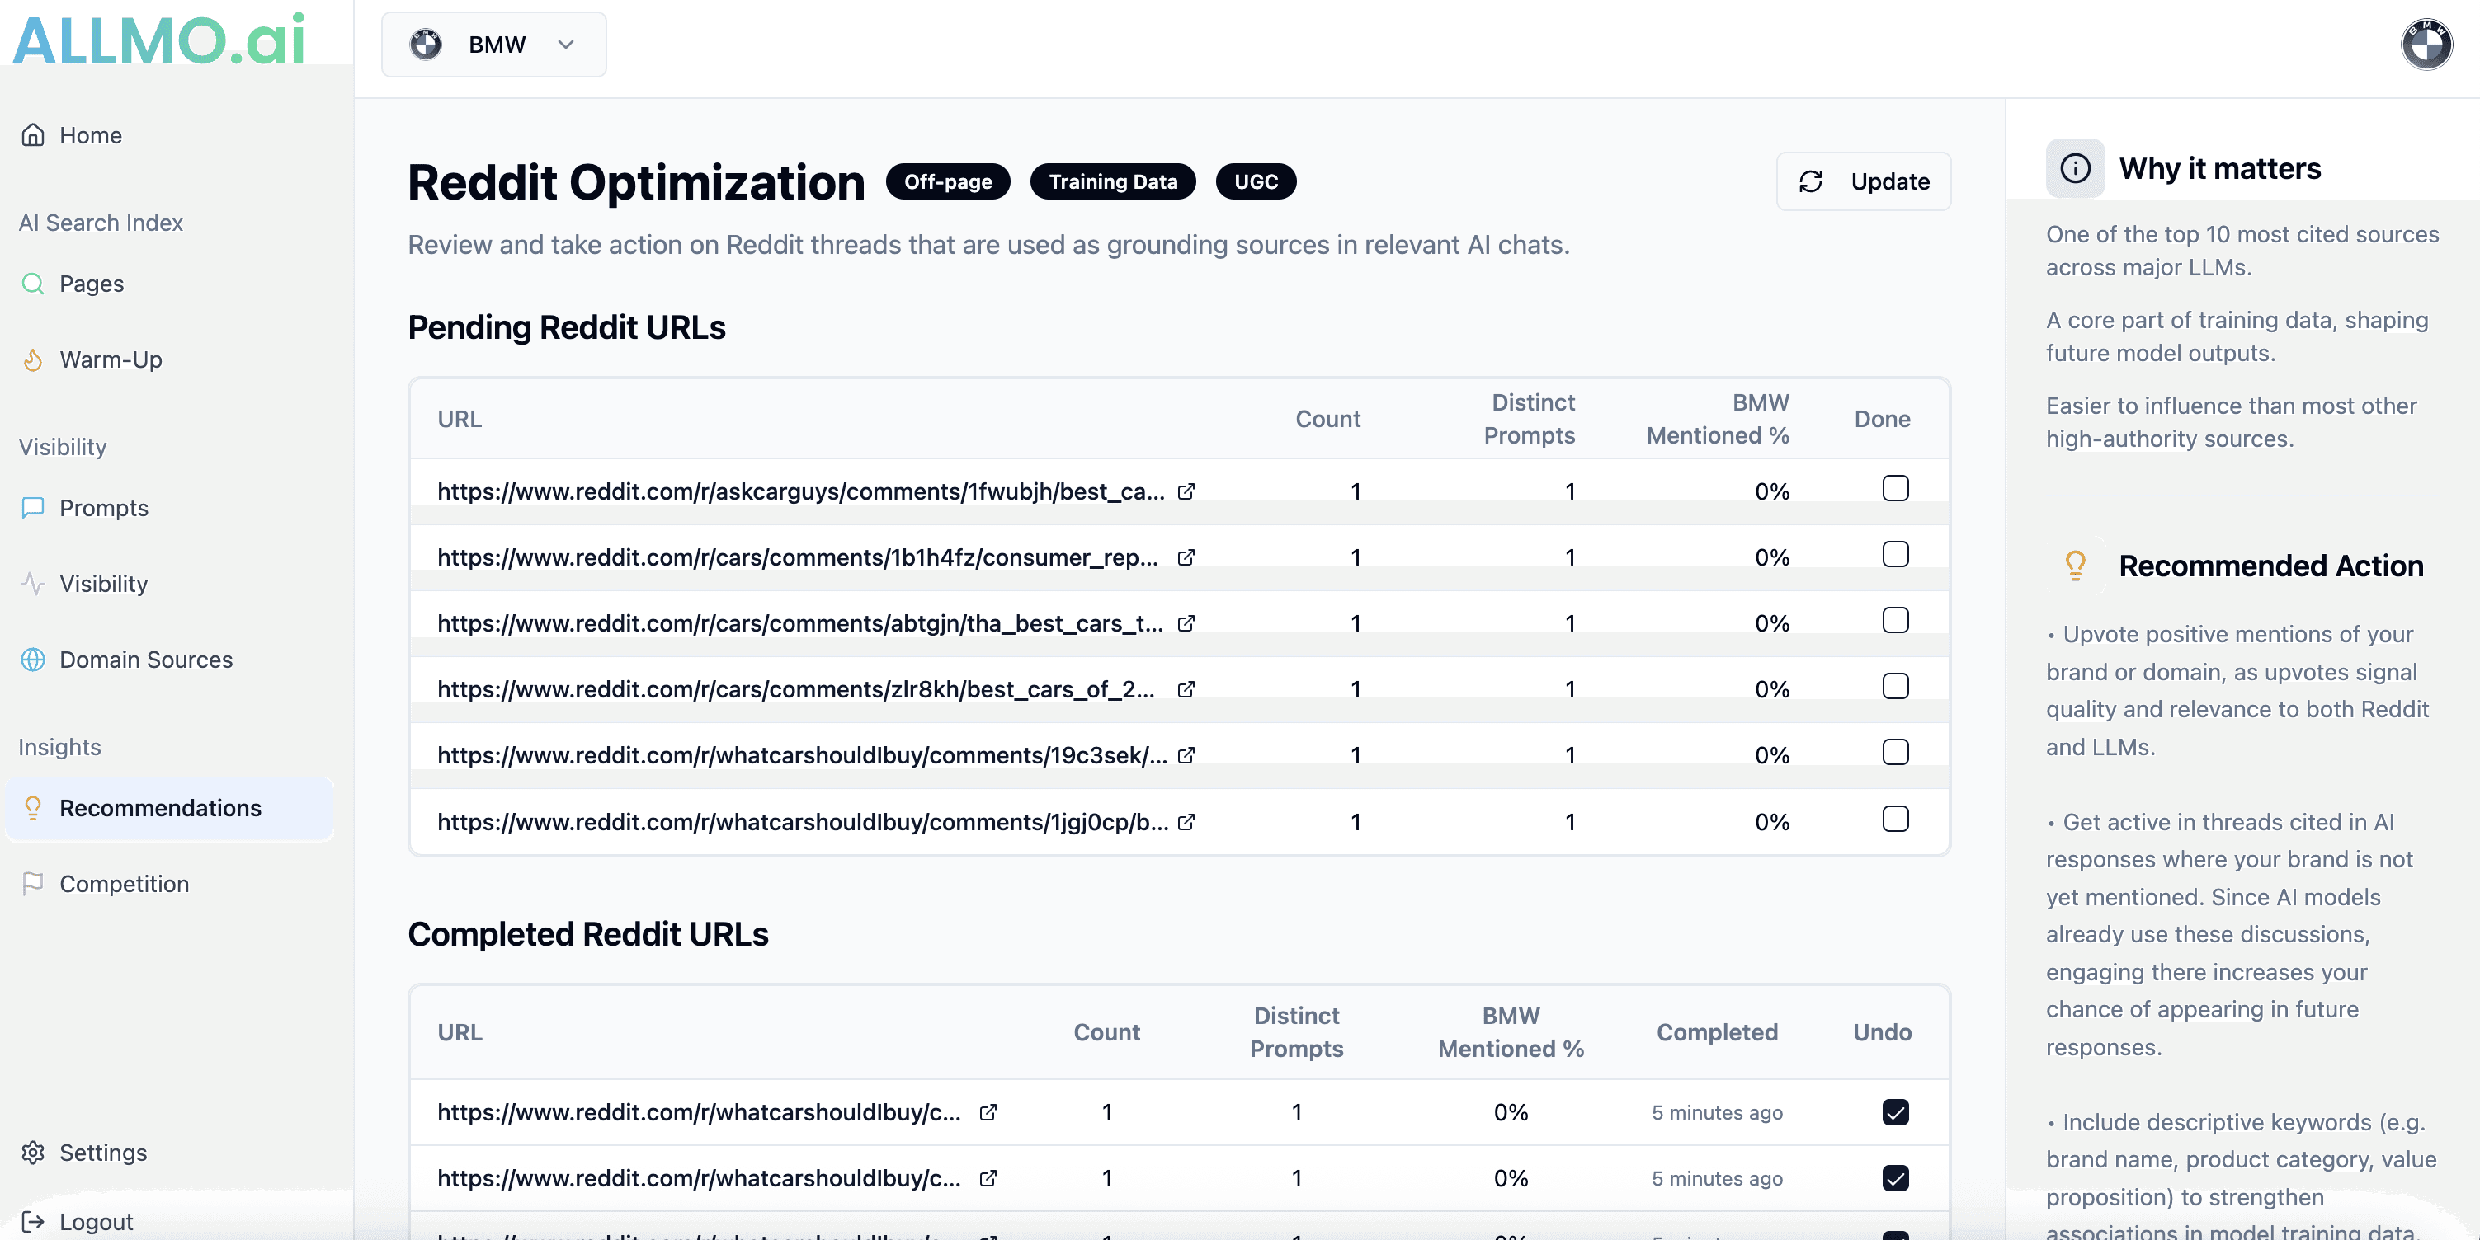2480x1240 pixels.
Task: Mark askcarguys thread as done
Action: tap(1895, 489)
